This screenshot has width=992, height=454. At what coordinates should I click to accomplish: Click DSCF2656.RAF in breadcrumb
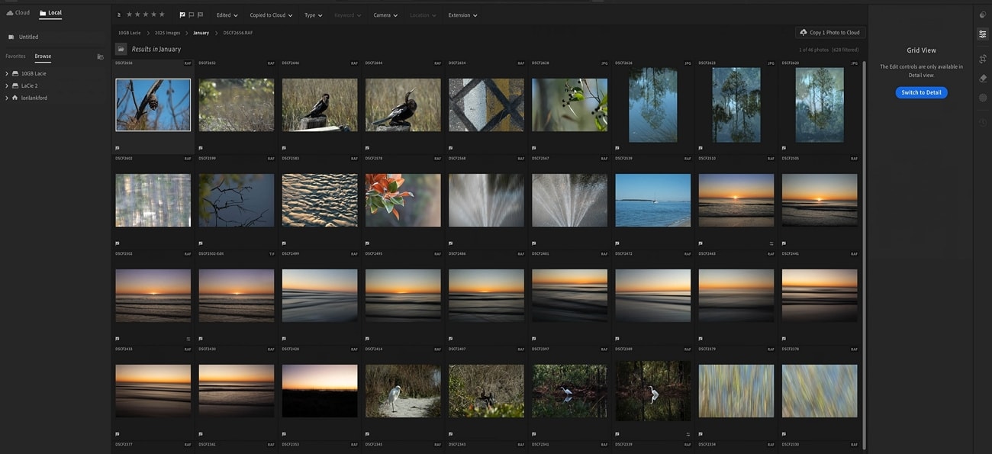tap(238, 33)
